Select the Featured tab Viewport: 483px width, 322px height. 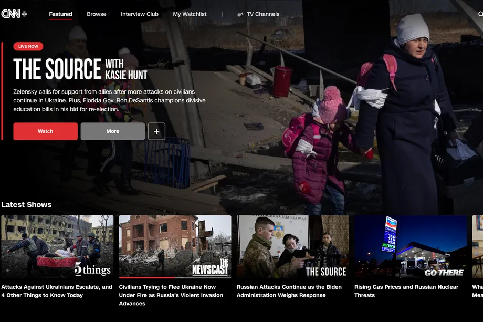coord(61,14)
